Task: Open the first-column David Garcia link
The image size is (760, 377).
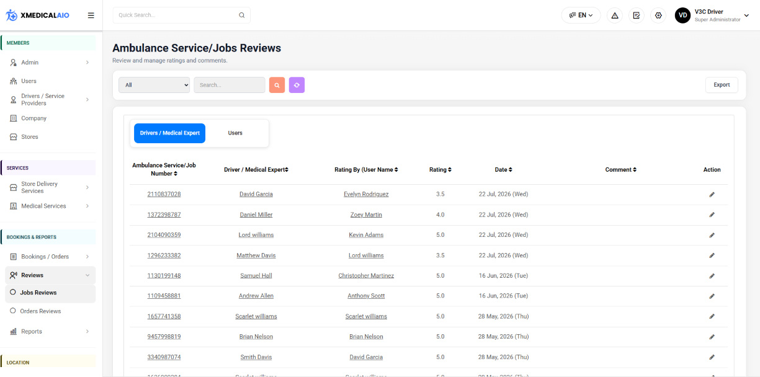Action: pos(256,194)
